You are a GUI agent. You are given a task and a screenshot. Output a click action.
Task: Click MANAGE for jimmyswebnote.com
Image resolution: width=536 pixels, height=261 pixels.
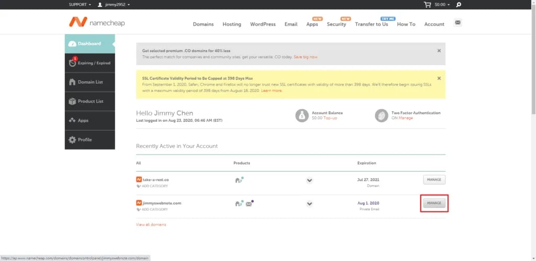434,203
